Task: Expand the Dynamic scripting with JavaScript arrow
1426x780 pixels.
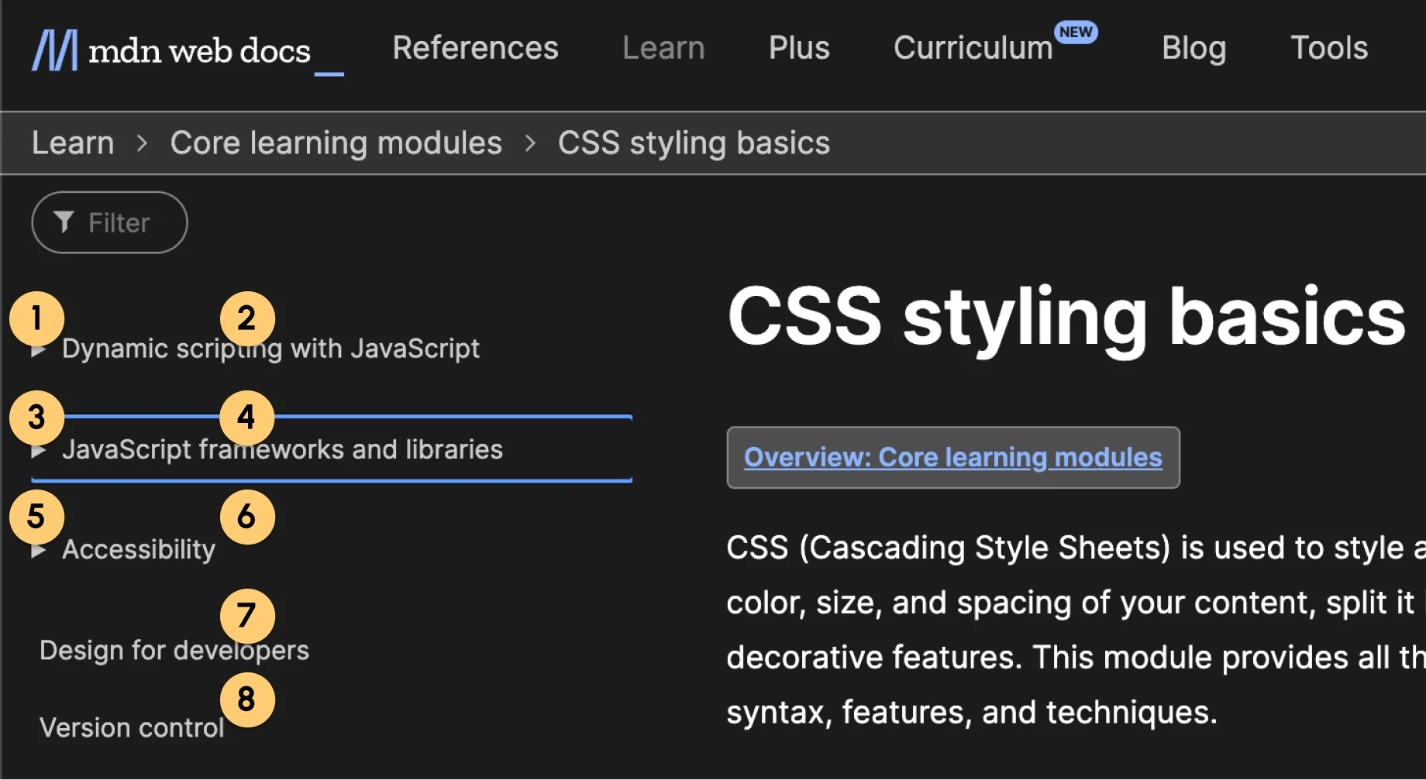Action: [38, 351]
